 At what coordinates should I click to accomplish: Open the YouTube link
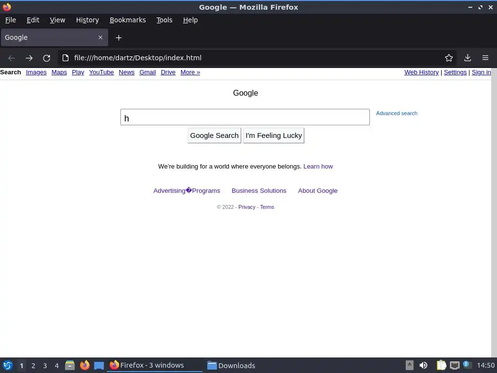[101, 72]
